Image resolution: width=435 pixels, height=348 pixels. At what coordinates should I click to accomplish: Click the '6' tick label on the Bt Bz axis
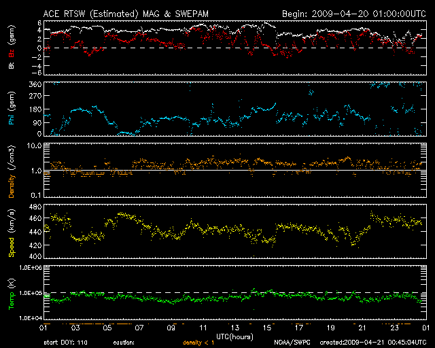pyautogui.click(x=39, y=22)
